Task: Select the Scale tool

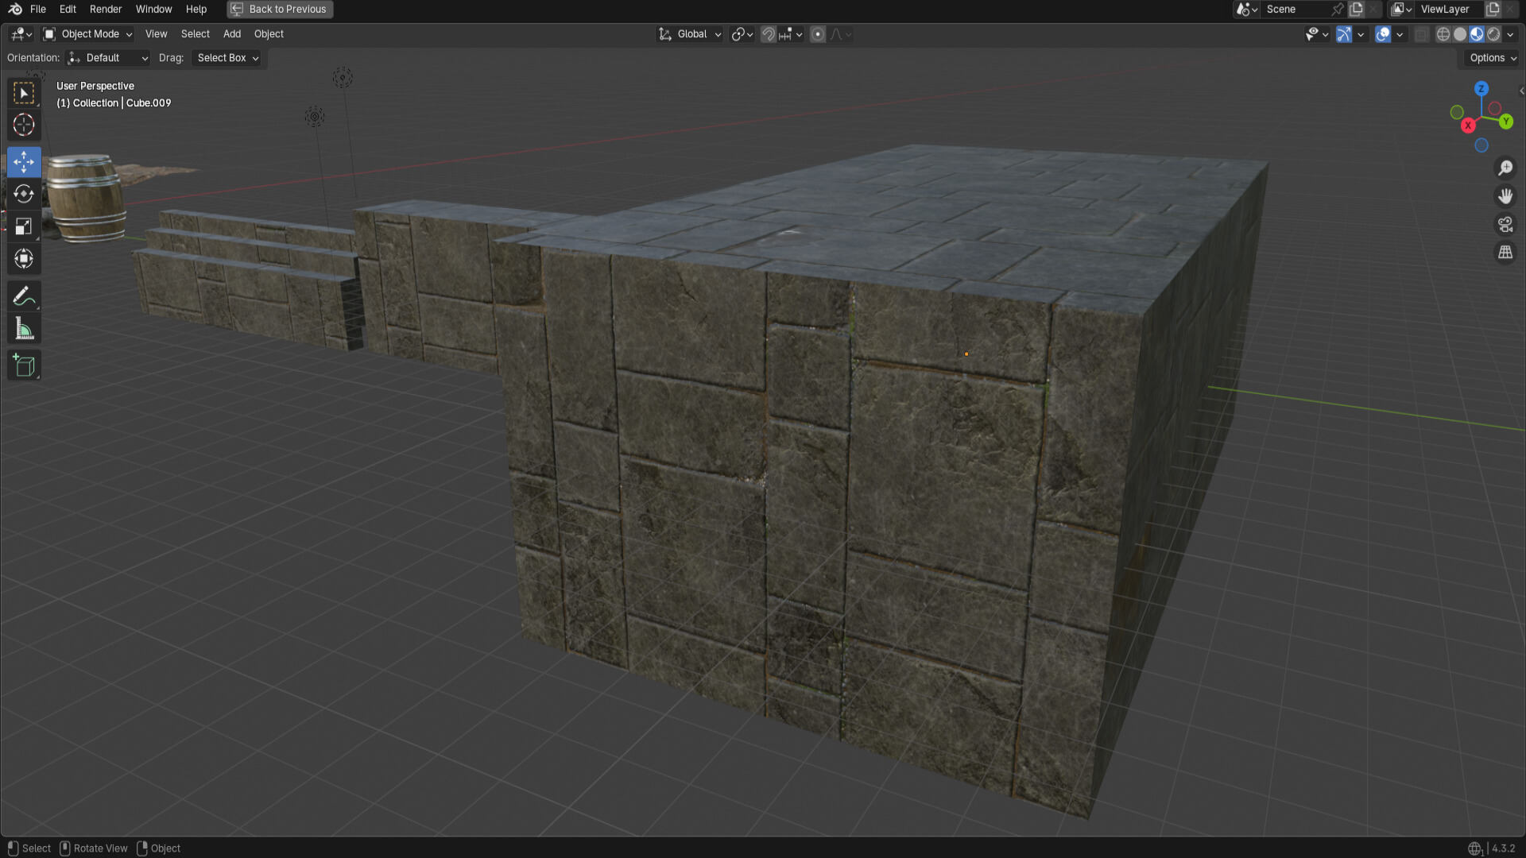Action: point(24,226)
